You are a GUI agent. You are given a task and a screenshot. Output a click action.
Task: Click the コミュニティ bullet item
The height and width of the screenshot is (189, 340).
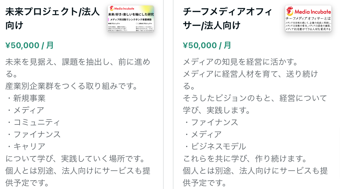(x=37, y=122)
